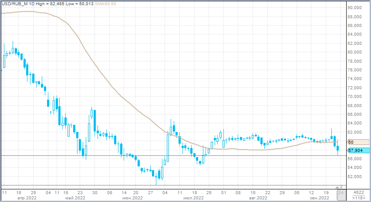Click the >118< bar count indicator
371x202 pixels.
[x=358, y=198]
